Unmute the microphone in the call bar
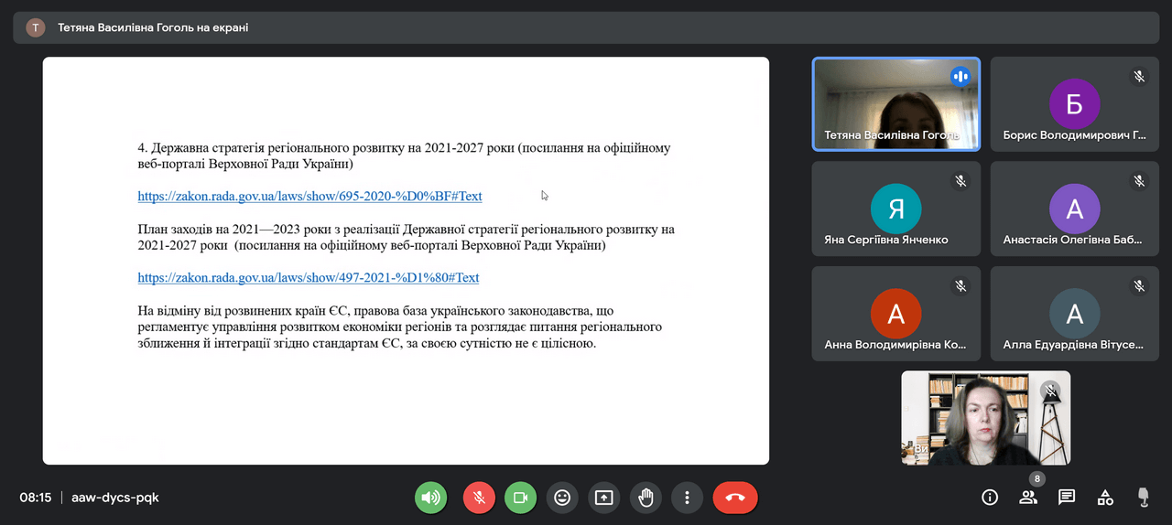 [478, 498]
